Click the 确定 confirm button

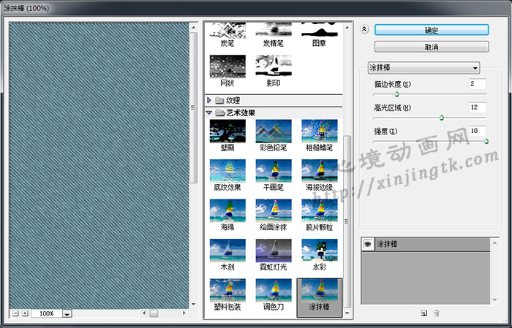[x=431, y=30]
